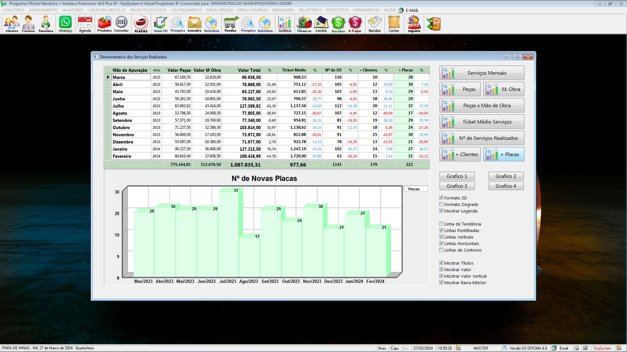The height and width of the screenshot is (352, 627).
Task: Open the Produtos toolbar icon
Action: coord(104,24)
